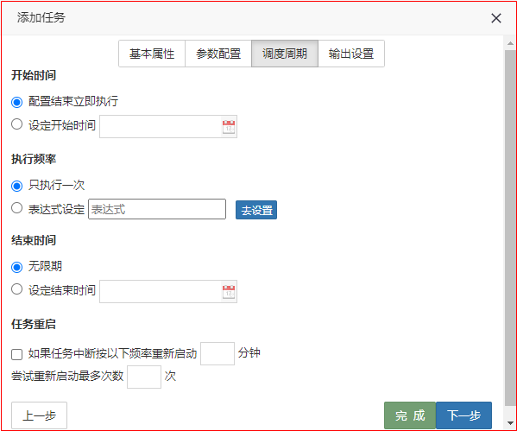Focus the 表达式 input field

click(157, 209)
